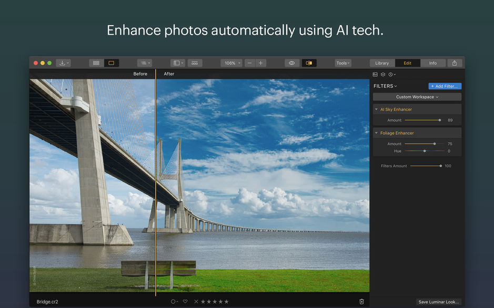Switch to the Library tab
The image size is (494, 308).
coord(381,62)
